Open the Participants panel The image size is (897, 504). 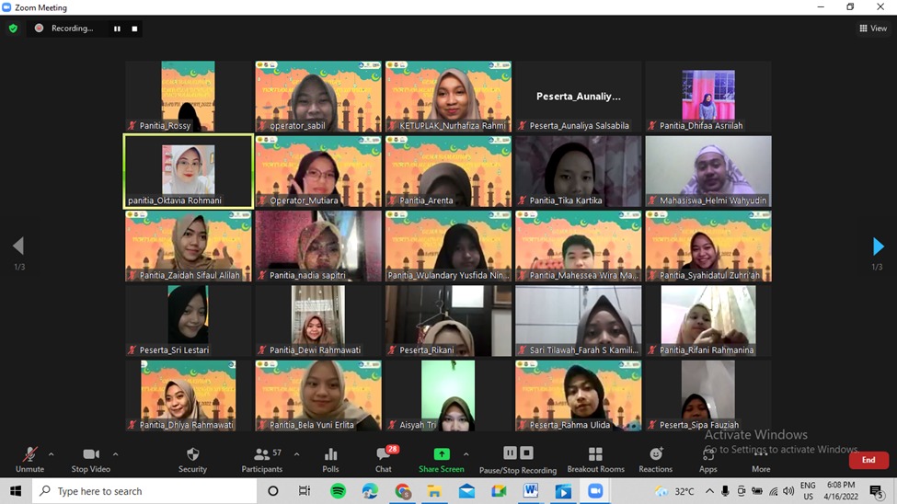[262, 458]
